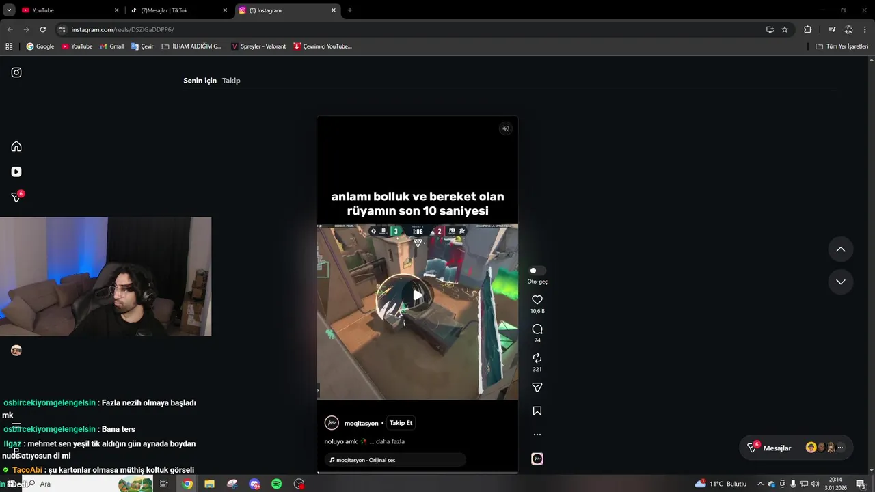Bookmark this page with the star
The width and height of the screenshot is (875, 492).
(785, 29)
